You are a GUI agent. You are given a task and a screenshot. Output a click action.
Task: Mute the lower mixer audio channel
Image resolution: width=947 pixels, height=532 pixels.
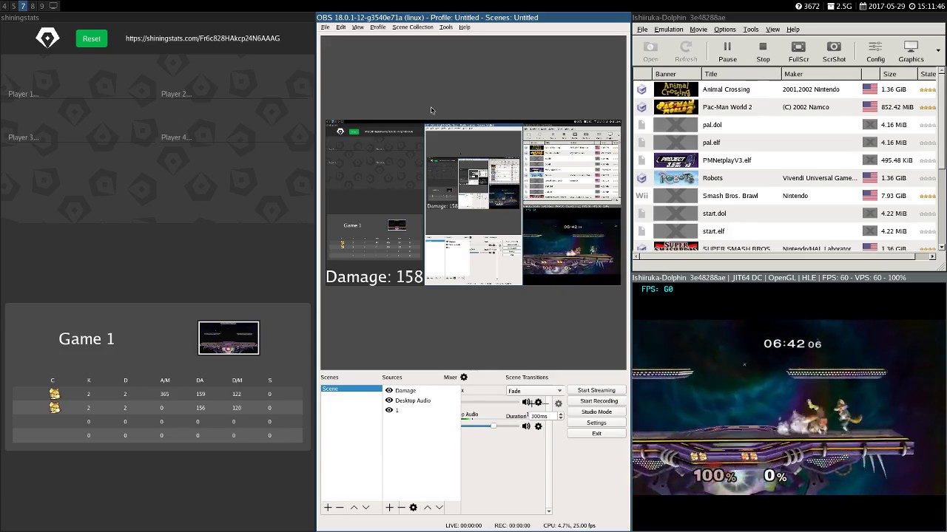(x=526, y=426)
